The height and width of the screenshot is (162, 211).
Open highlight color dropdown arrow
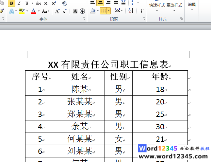(27, 11)
